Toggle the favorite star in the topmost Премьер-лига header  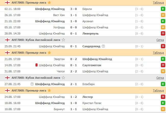click(x=49, y=3)
